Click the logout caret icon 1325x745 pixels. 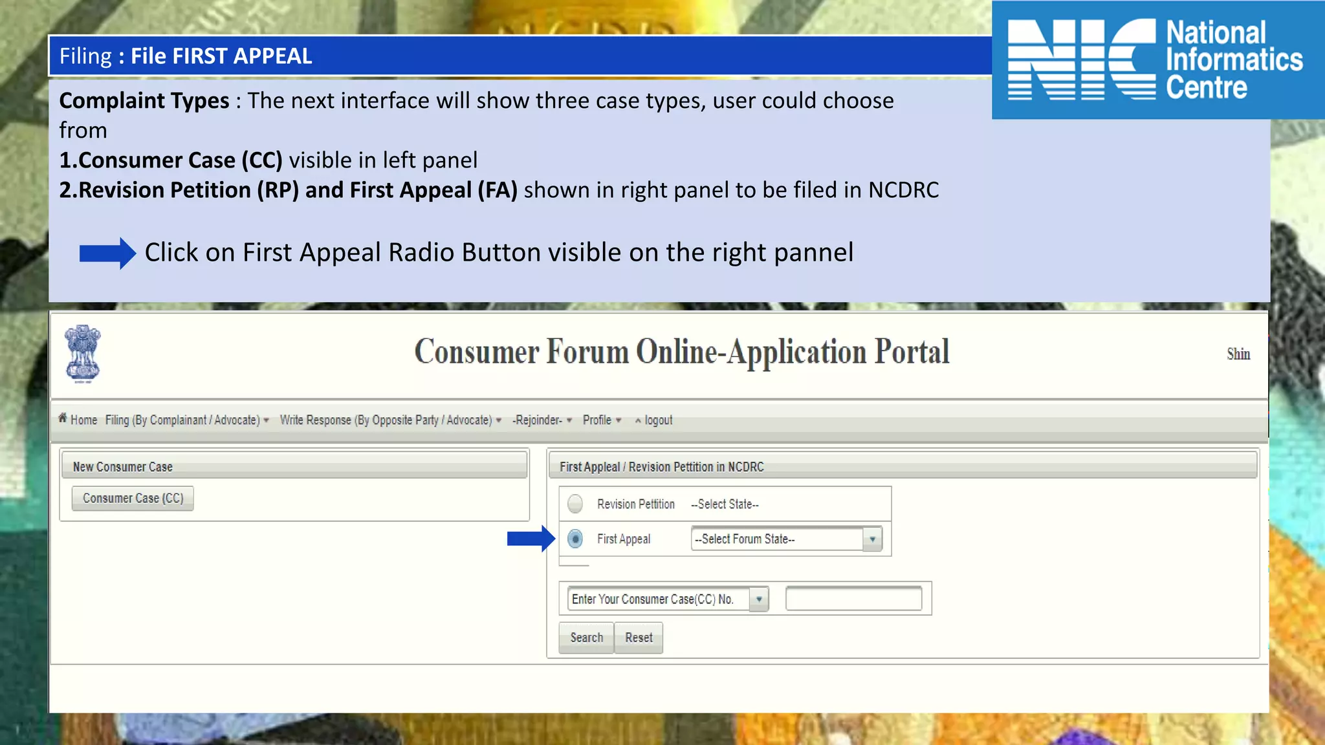(638, 421)
